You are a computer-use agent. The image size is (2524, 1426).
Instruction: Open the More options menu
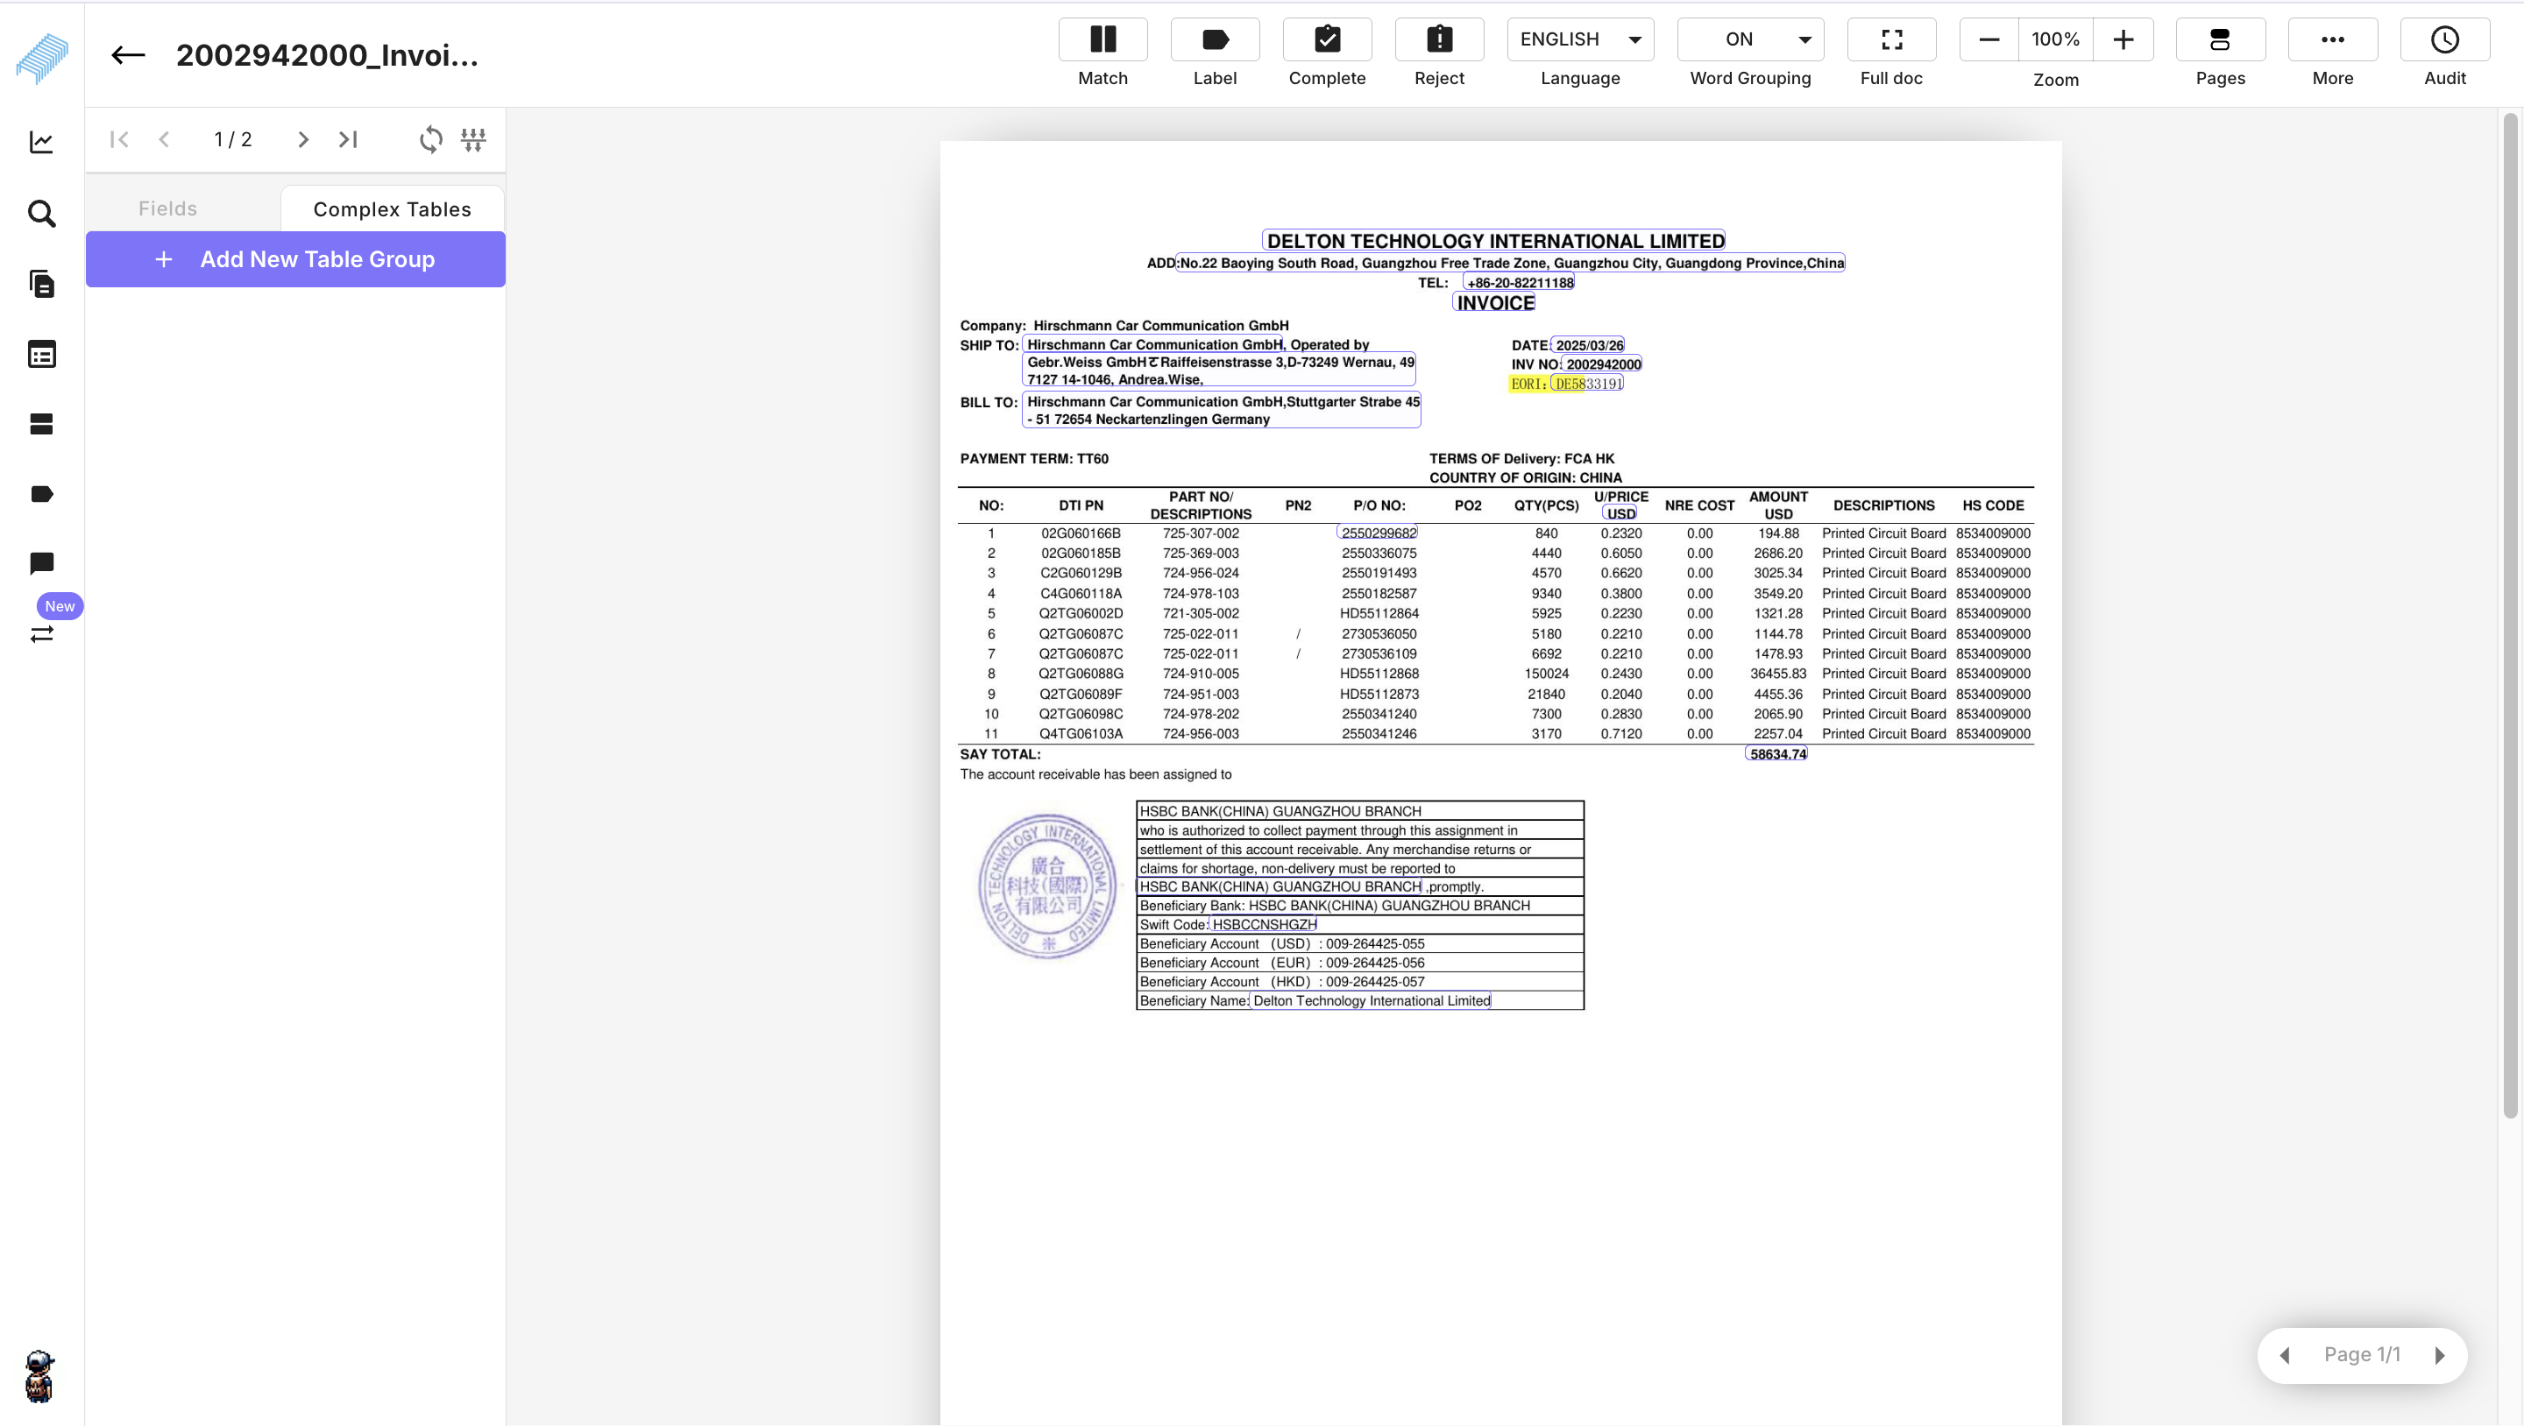point(2332,40)
